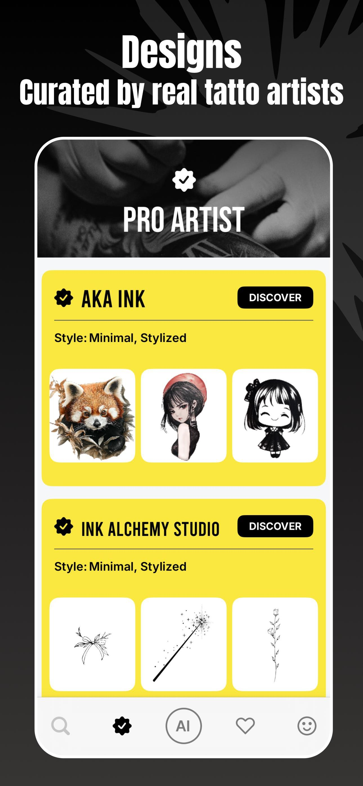Open the chibi smiling girl design
Screen dimensions: 363x786
(x=275, y=415)
